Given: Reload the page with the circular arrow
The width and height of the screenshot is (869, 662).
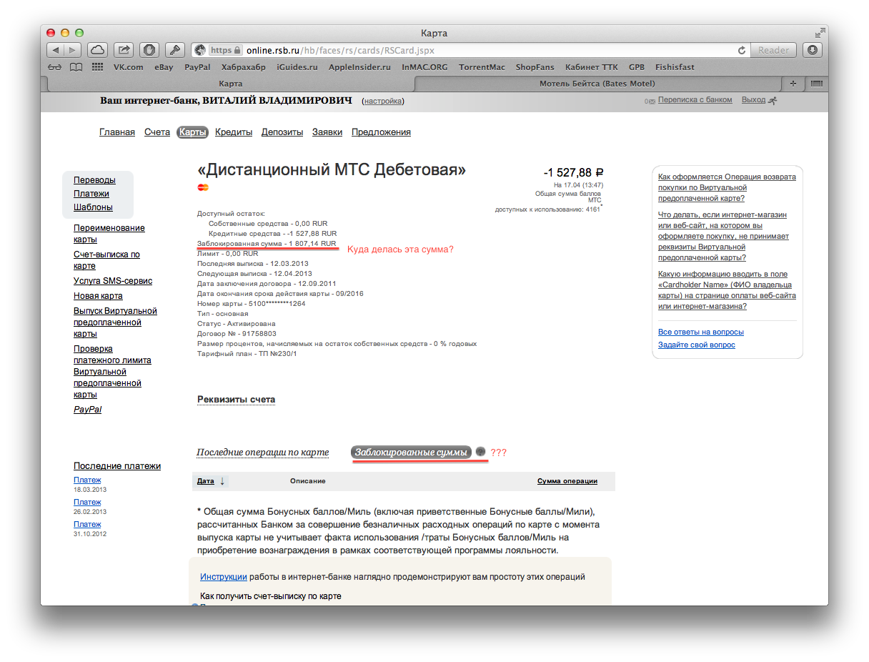Looking at the screenshot, I should (x=742, y=50).
